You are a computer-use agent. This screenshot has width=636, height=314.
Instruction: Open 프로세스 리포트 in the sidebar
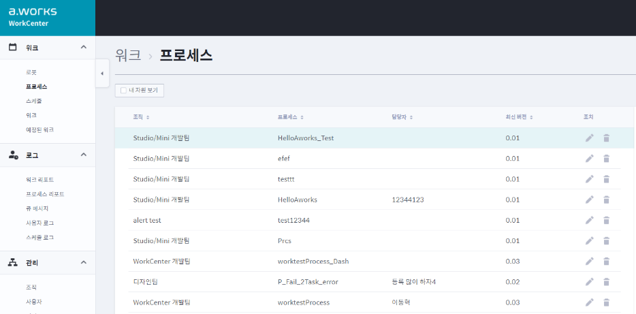coord(45,194)
